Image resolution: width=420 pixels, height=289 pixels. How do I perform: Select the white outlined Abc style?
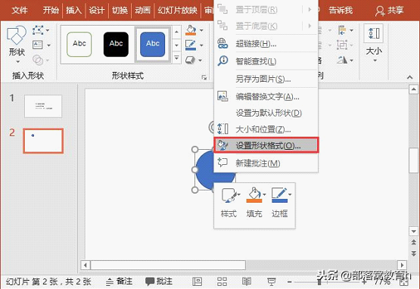(x=79, y=44)
